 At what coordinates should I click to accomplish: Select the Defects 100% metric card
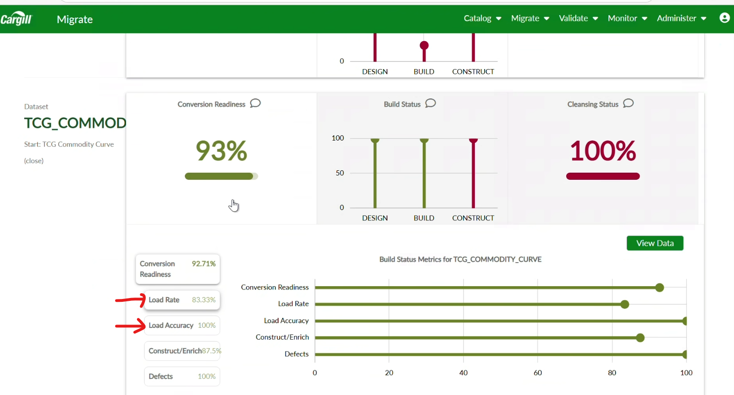(182, 377)
